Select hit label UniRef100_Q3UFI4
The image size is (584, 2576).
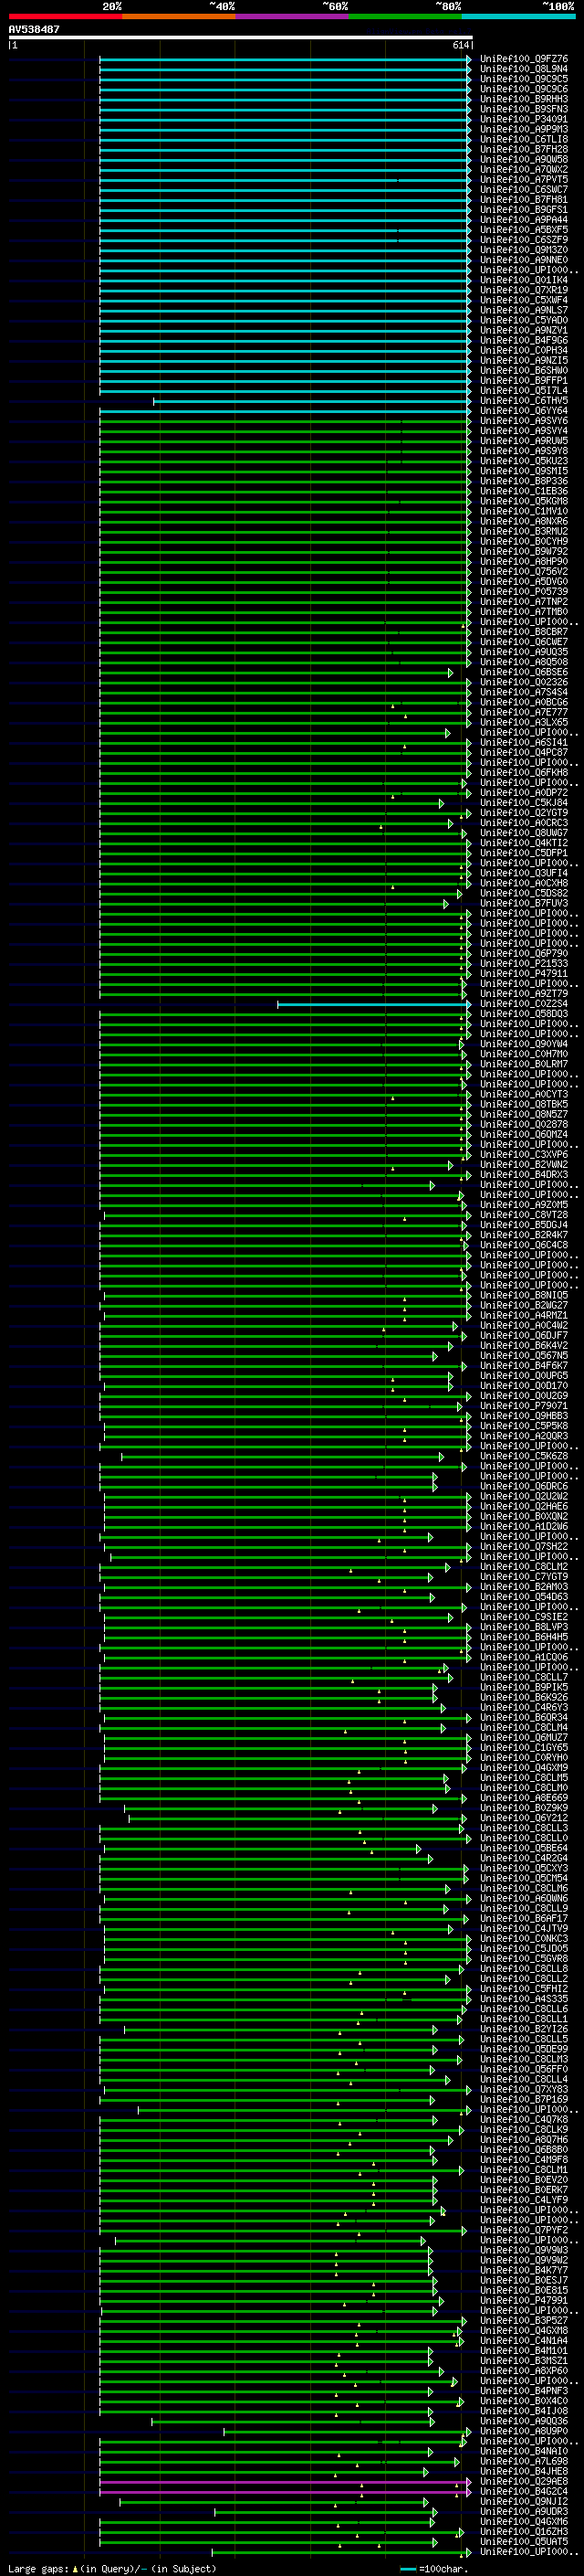(x=524, y=873)
